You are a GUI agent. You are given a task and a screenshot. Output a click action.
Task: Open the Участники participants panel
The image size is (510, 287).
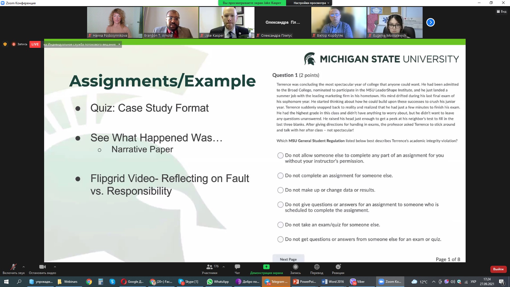(x=210, y=267)
